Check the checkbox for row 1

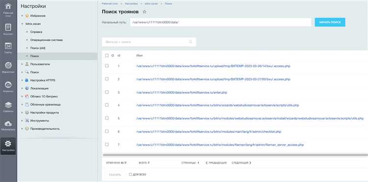click(x=107, y=66)
